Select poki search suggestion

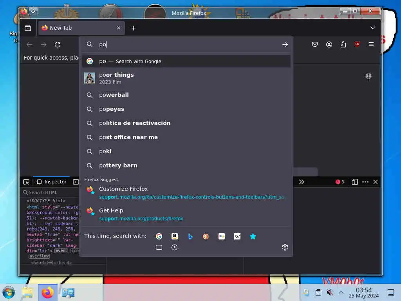click(x=186, y=151)
